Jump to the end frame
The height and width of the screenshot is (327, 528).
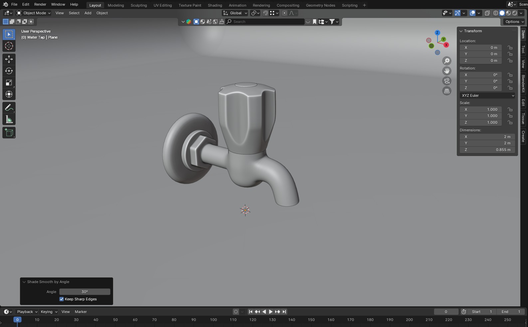[284, 312]
